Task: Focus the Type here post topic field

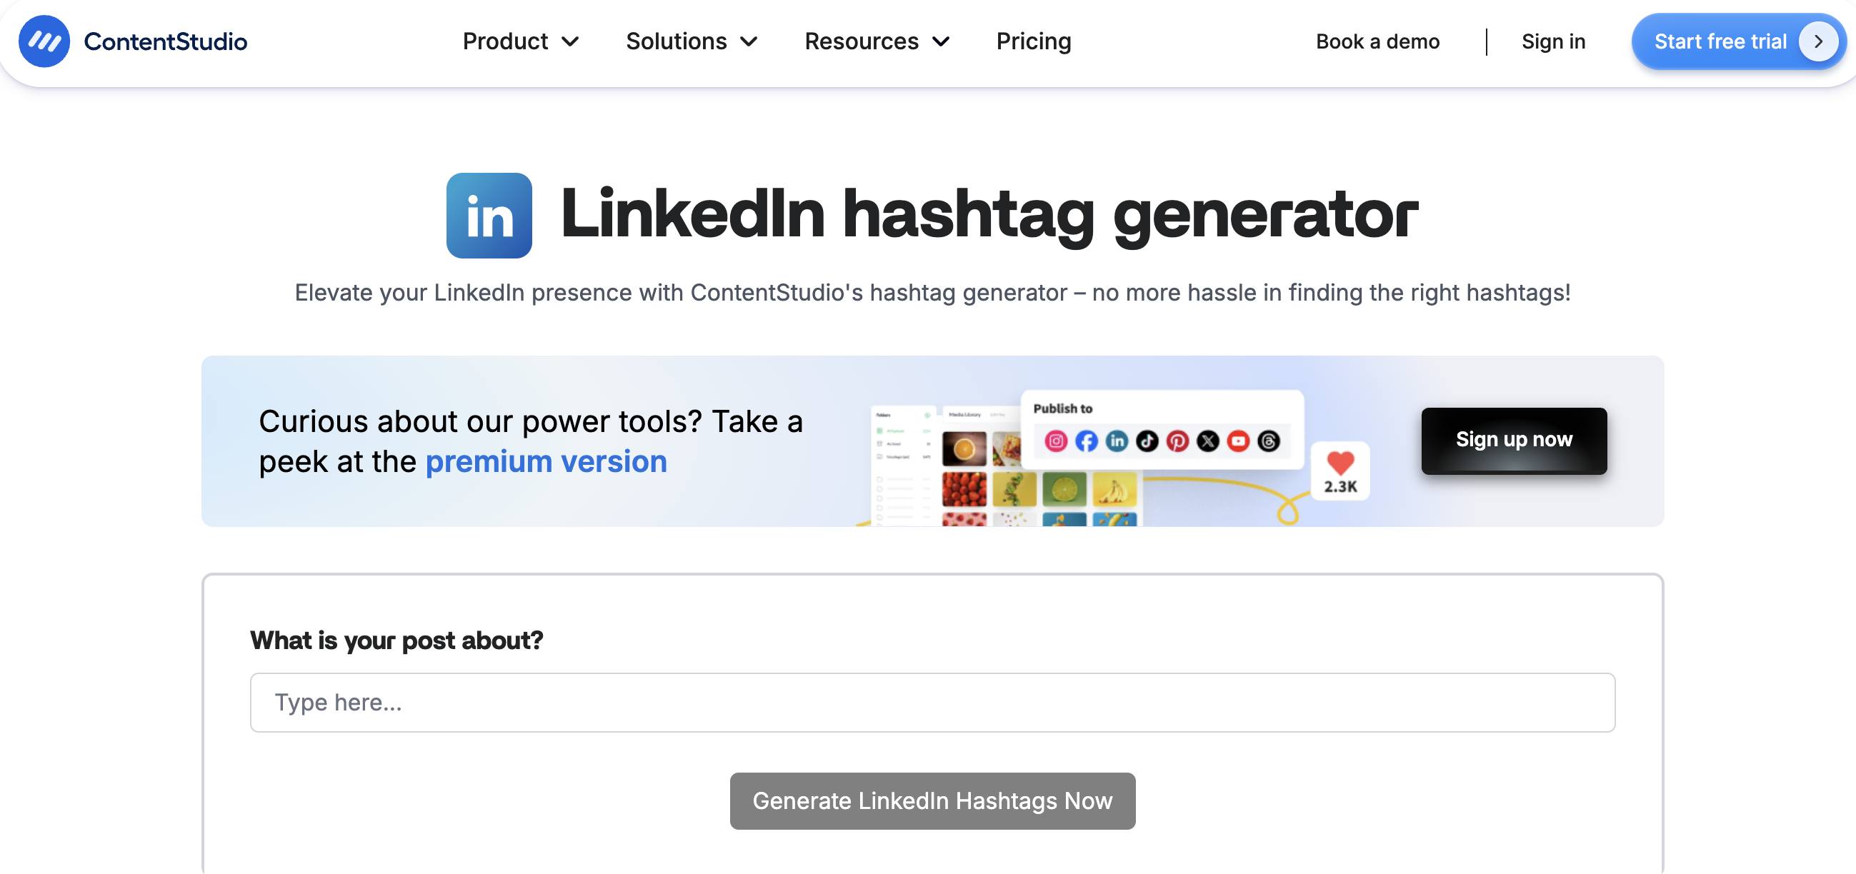Action: click(932, 702)
